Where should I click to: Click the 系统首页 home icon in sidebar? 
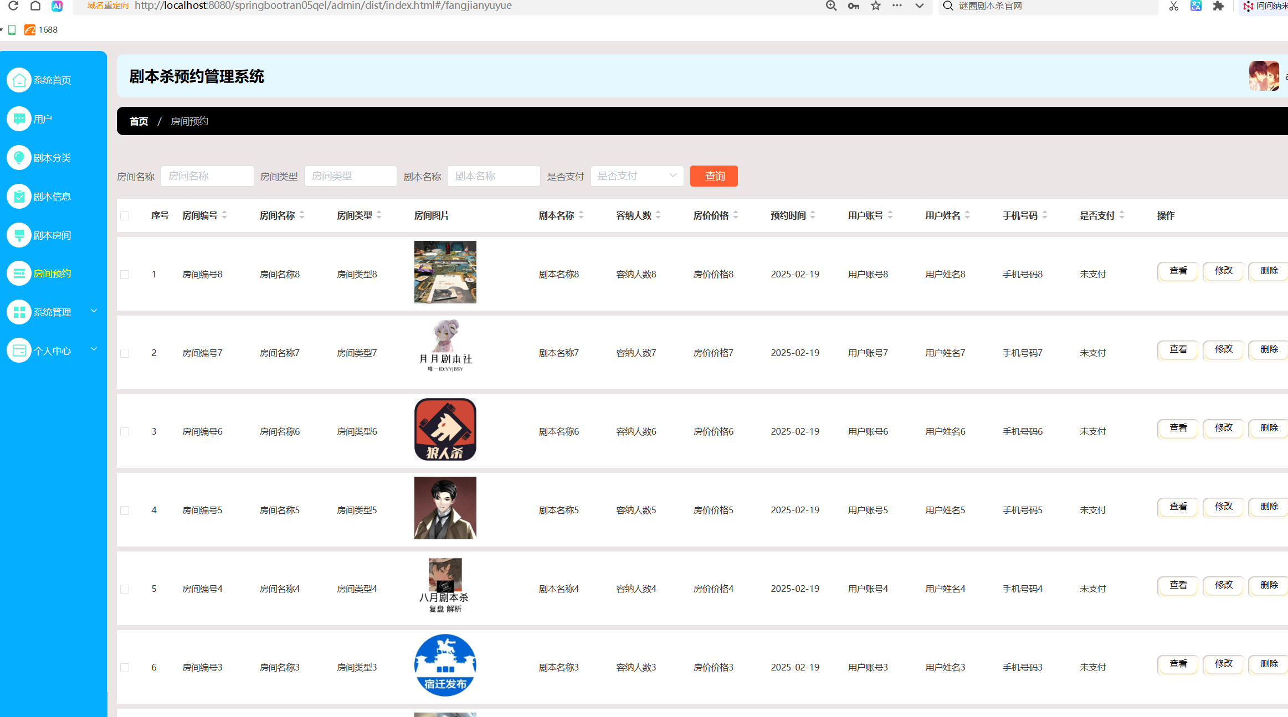[19, 80]
